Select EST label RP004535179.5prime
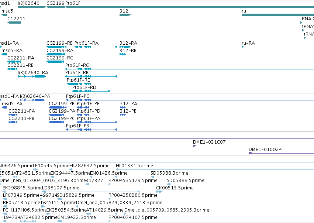314x223 pixels. (133, 181)
